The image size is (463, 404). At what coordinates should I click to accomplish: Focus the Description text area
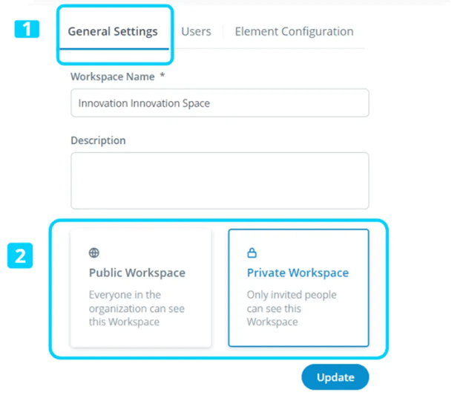click(220, 180)
